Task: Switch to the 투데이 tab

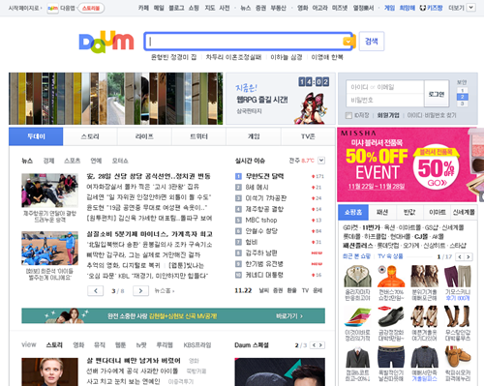Action: (36, 136)
